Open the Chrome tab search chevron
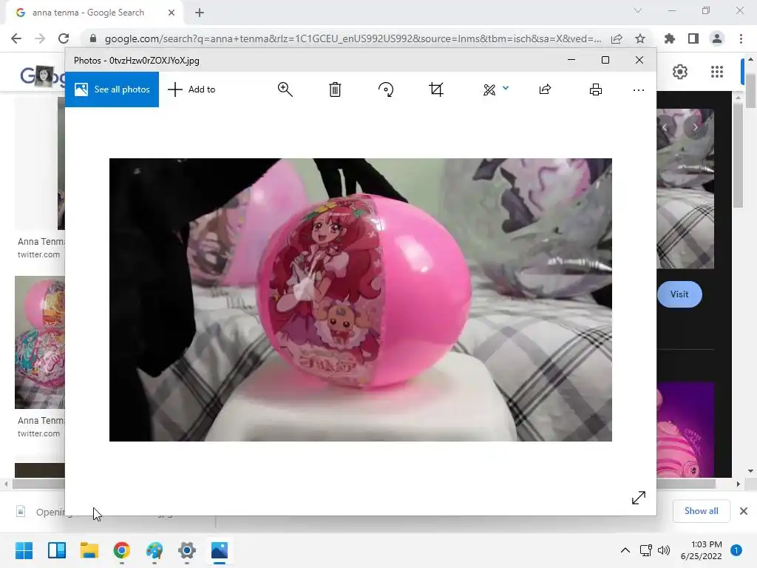The width and height of the screenshot is (757, 568). coord(638,10)
